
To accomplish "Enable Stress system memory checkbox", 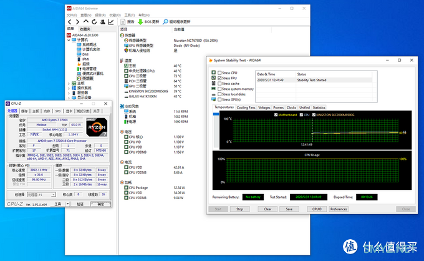I will coord(219,89).
